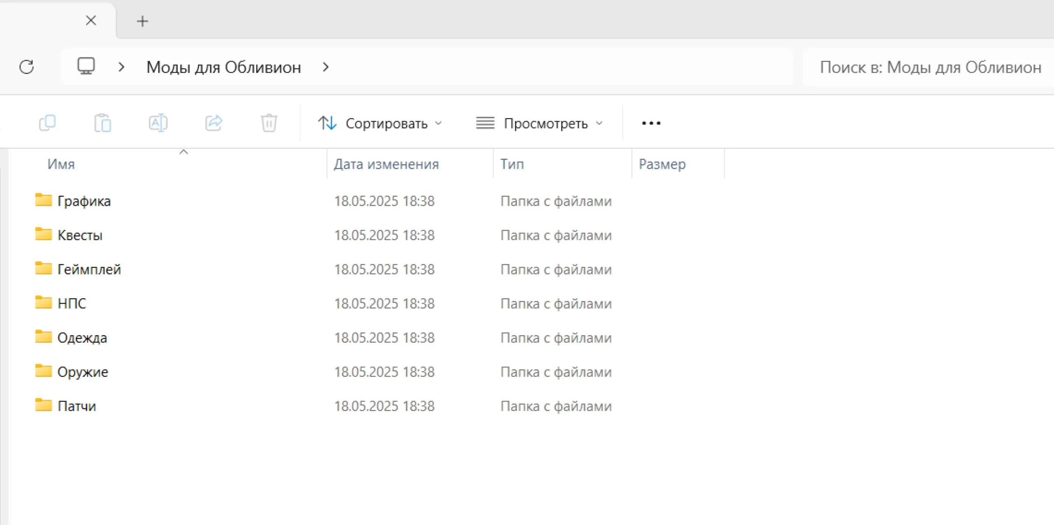This screenshot has width=1054, height=525.
Task: Click the Тип column header
Action: click(x=512, y=164)
